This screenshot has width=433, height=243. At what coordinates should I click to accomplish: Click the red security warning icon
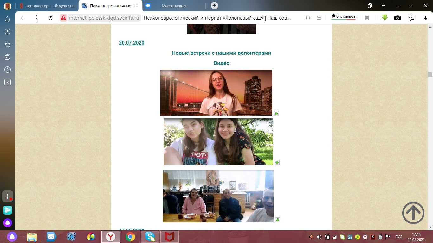63,18
